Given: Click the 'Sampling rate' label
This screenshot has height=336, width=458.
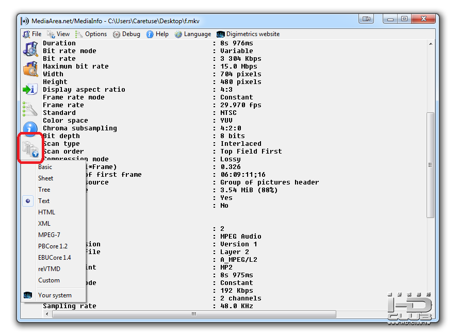Looking at the screenshot, I should 70,306.
